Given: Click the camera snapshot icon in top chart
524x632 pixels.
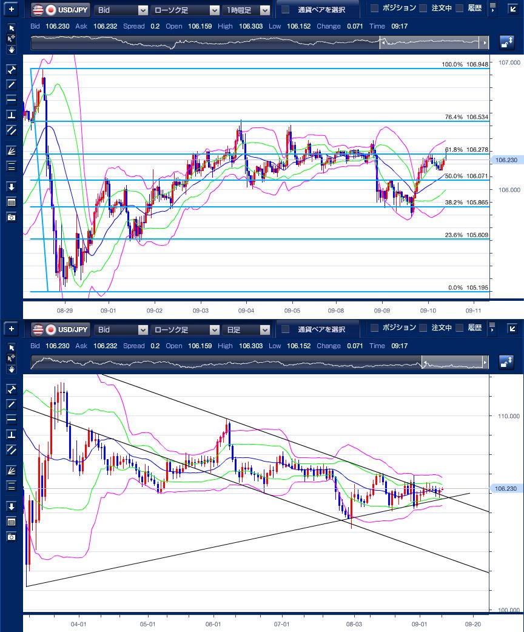Looking at the screenshot, I should pos(11,217).
